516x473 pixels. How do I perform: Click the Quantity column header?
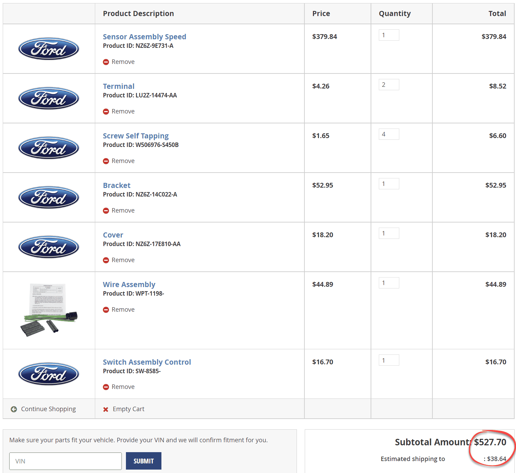pyautogui.click(x=395, y=14)
